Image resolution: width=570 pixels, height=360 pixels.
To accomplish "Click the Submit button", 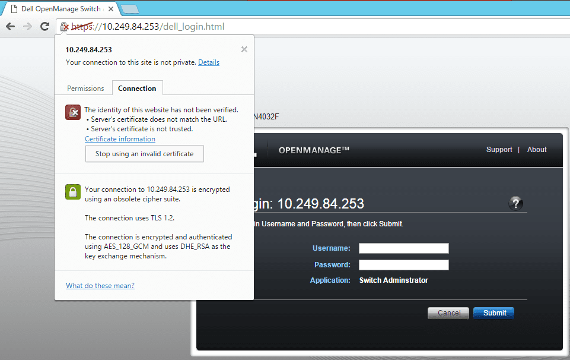I will 493,313.
